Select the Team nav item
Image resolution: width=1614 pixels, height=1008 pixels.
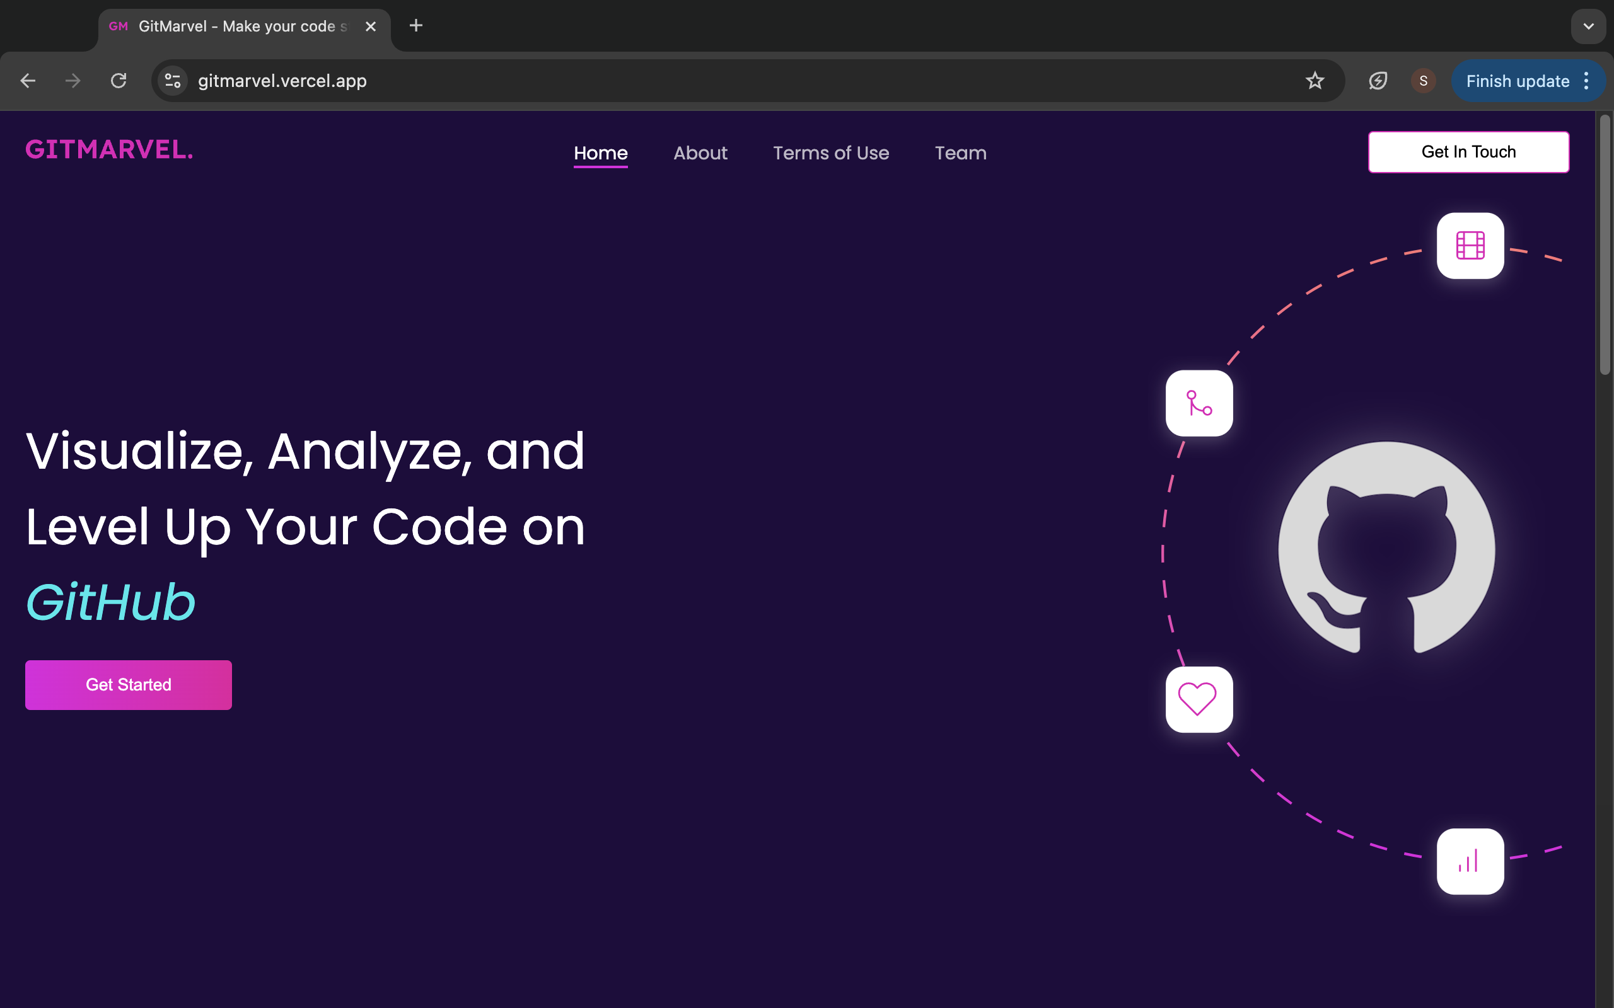960,152
